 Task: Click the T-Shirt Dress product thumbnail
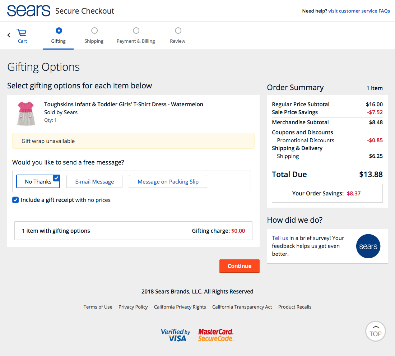[25, 114]
